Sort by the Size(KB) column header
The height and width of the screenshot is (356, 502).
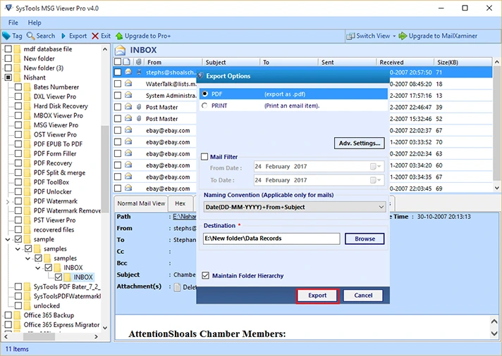463,62
